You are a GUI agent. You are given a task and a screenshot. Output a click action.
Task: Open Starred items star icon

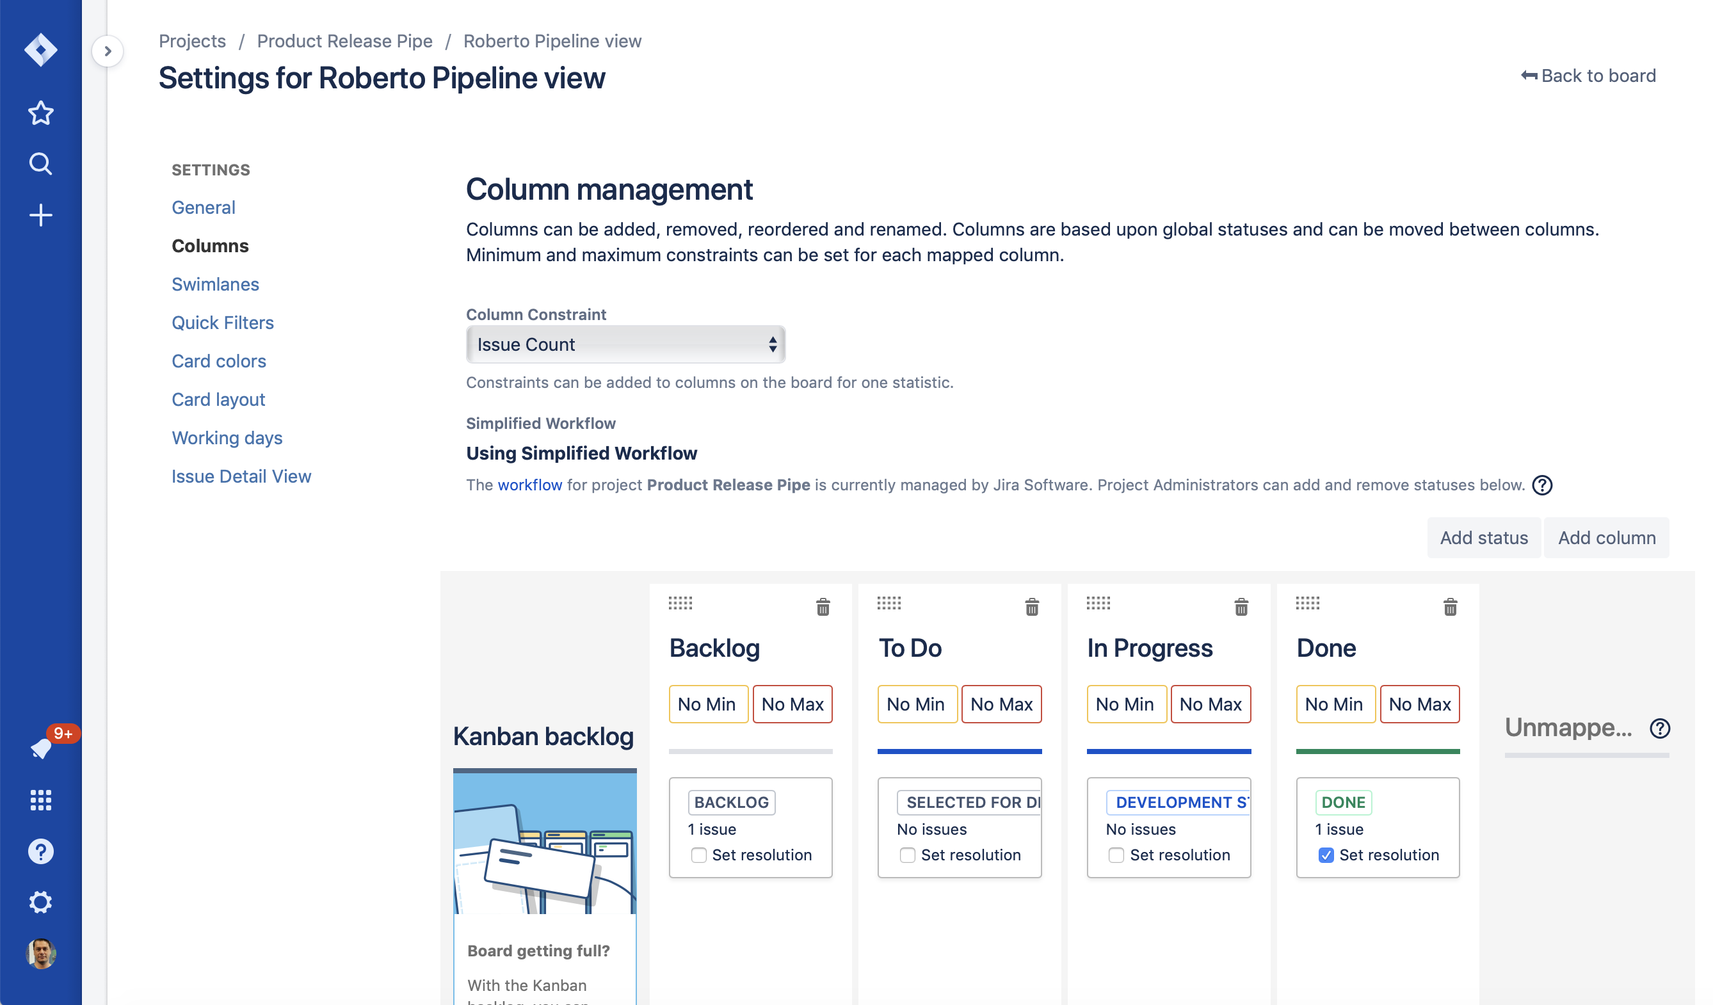click(41, 113)
